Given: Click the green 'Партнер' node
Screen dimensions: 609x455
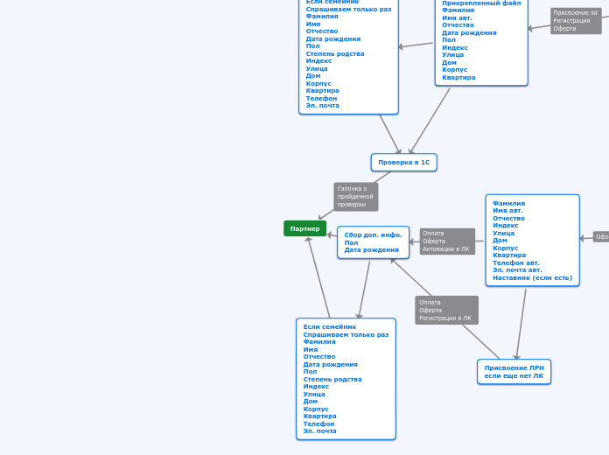Looking at the screenshot, I should coord(304,228).
